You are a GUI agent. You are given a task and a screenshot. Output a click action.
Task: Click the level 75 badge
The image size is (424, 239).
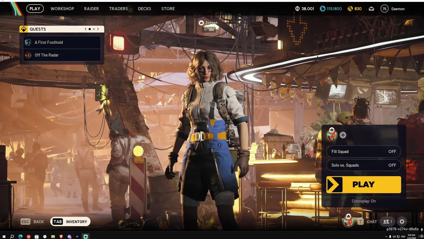384,9
